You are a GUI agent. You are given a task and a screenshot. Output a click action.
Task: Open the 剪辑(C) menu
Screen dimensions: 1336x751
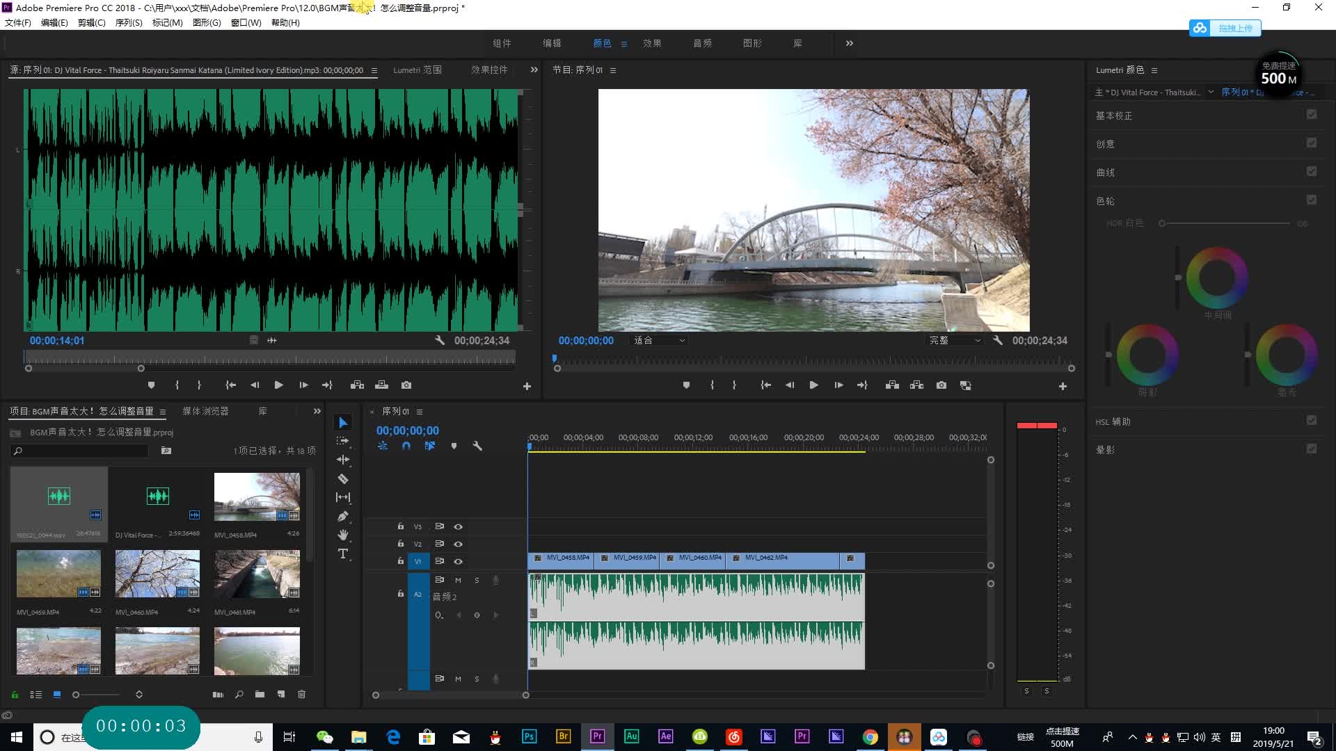[91, 23]
